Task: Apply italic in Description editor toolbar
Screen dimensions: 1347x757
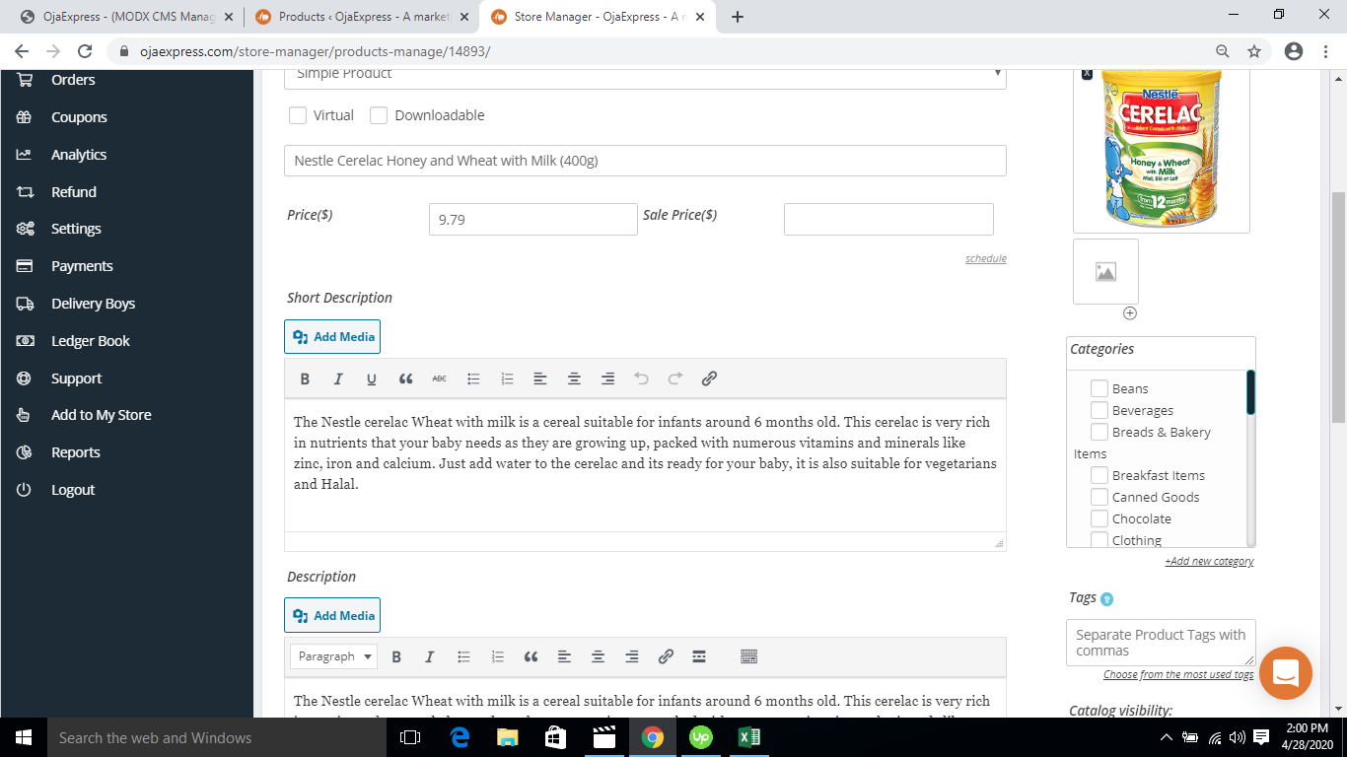Action: (429, 656)
